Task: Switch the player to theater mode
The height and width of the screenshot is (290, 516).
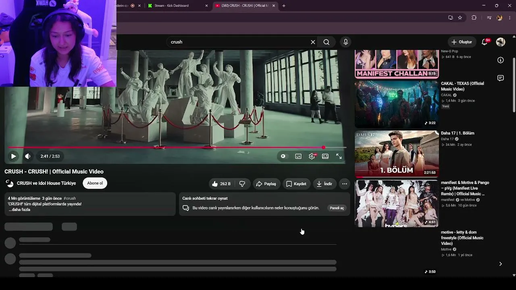Action: pyautogui.click(x=325, y=156)
